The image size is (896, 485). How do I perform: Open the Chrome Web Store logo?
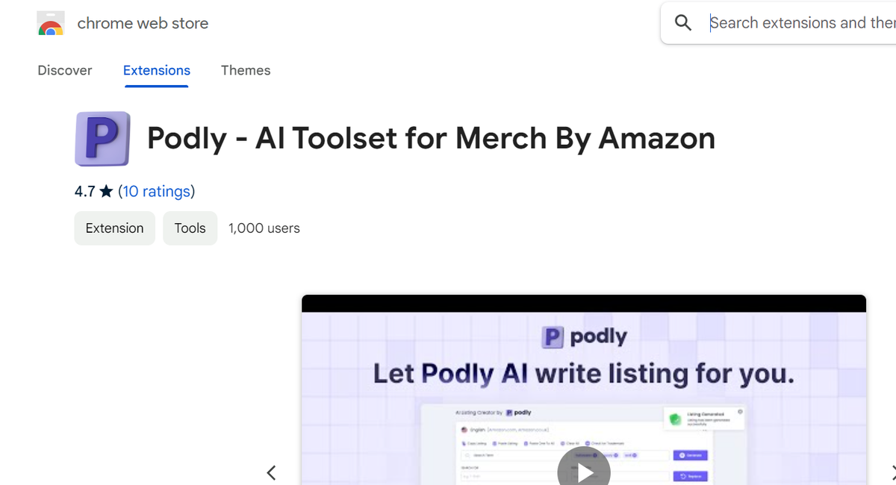click(50, 23)
